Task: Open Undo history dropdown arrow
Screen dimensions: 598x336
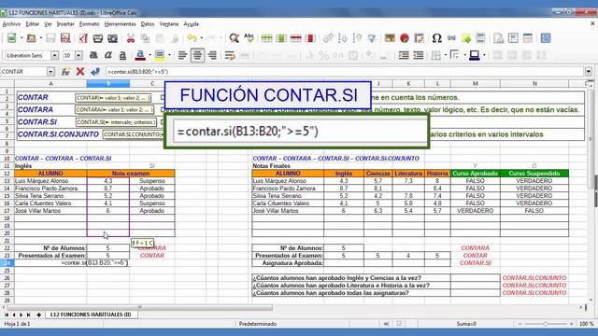Action: pyautogui.click(x=201, y=38)
